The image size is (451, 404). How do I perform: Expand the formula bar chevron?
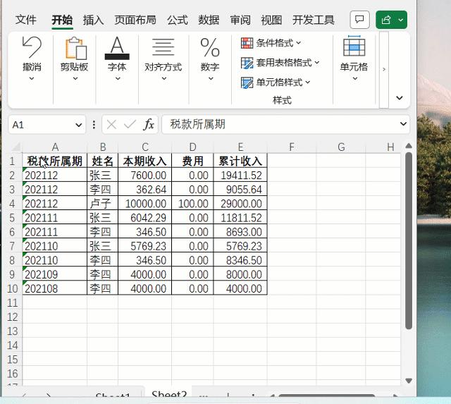pyautogui.click(x=403, y=124)
